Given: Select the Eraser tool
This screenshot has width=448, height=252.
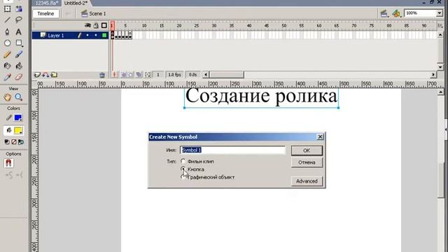Looking at the screenshot, I should tap(19, 77).
